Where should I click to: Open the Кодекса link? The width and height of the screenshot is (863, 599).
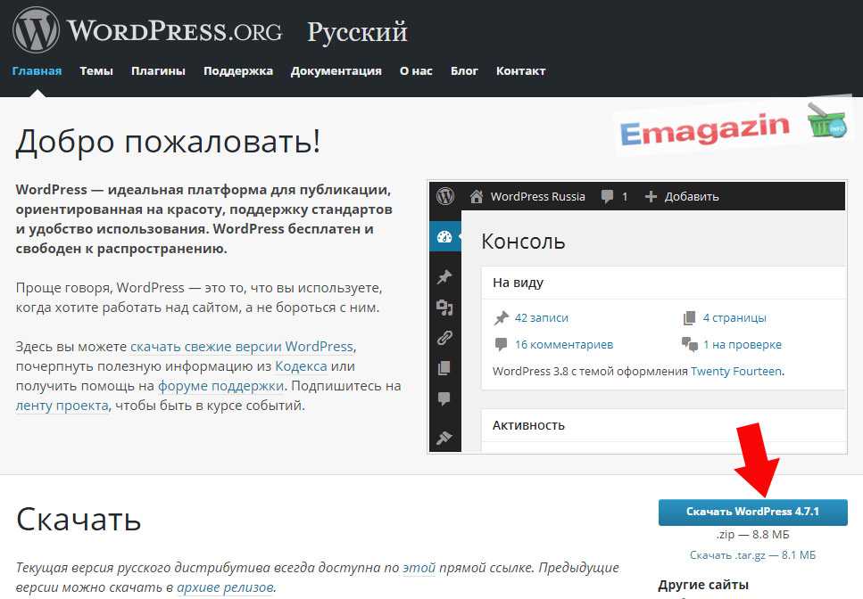click(301, 366)
